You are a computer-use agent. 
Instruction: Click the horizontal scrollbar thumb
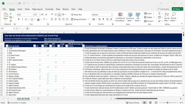[137, 99]
